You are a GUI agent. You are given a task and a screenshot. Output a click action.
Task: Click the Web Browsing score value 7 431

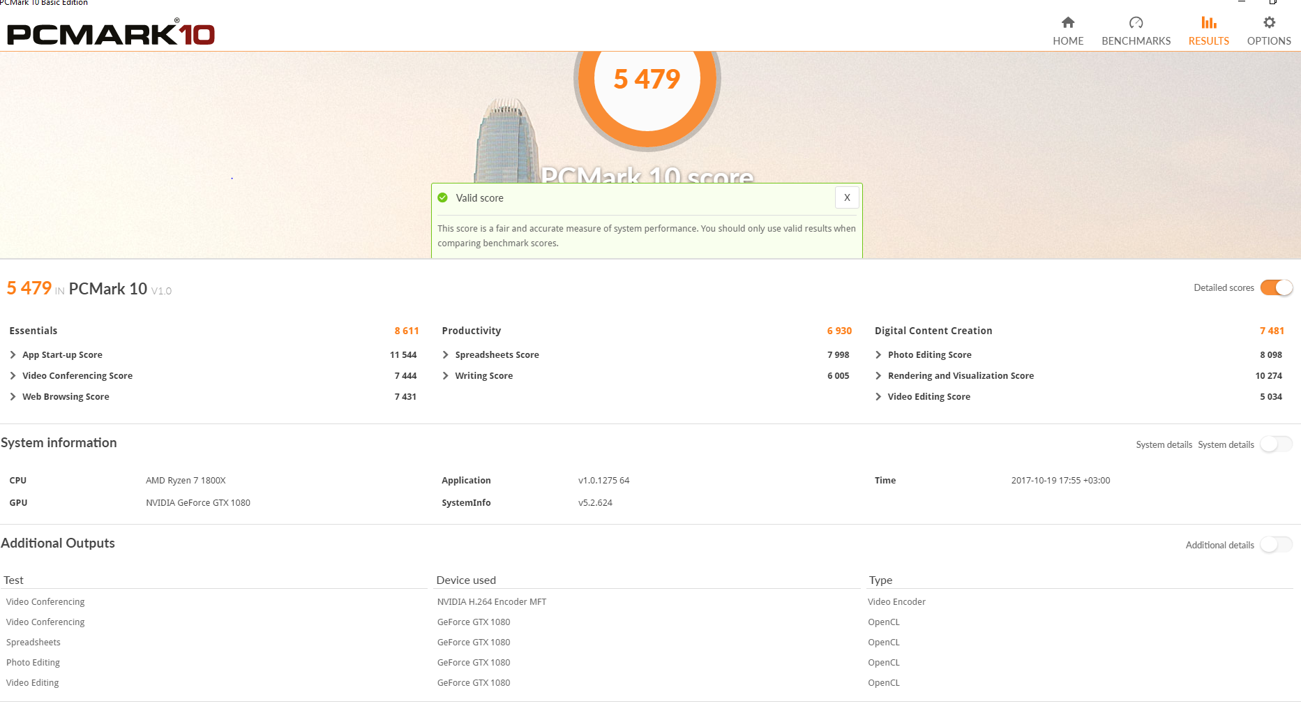click(x=405, y=397)
